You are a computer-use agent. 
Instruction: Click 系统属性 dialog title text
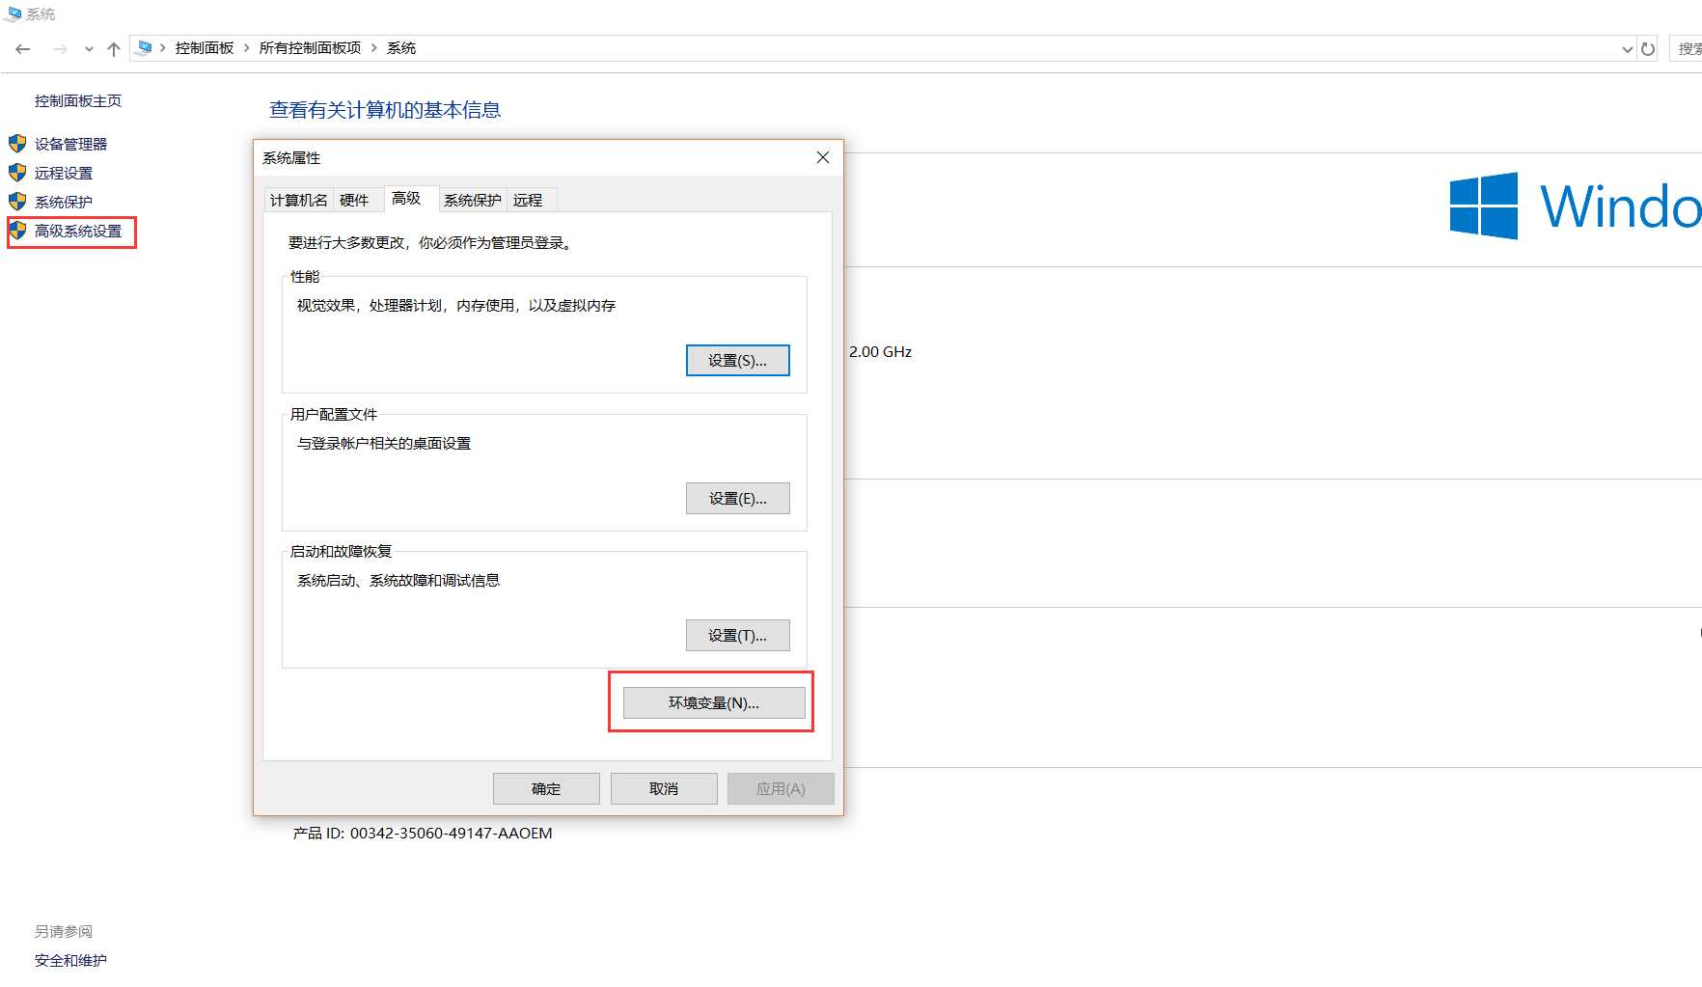pyautogui.click(x=291, y=158)
